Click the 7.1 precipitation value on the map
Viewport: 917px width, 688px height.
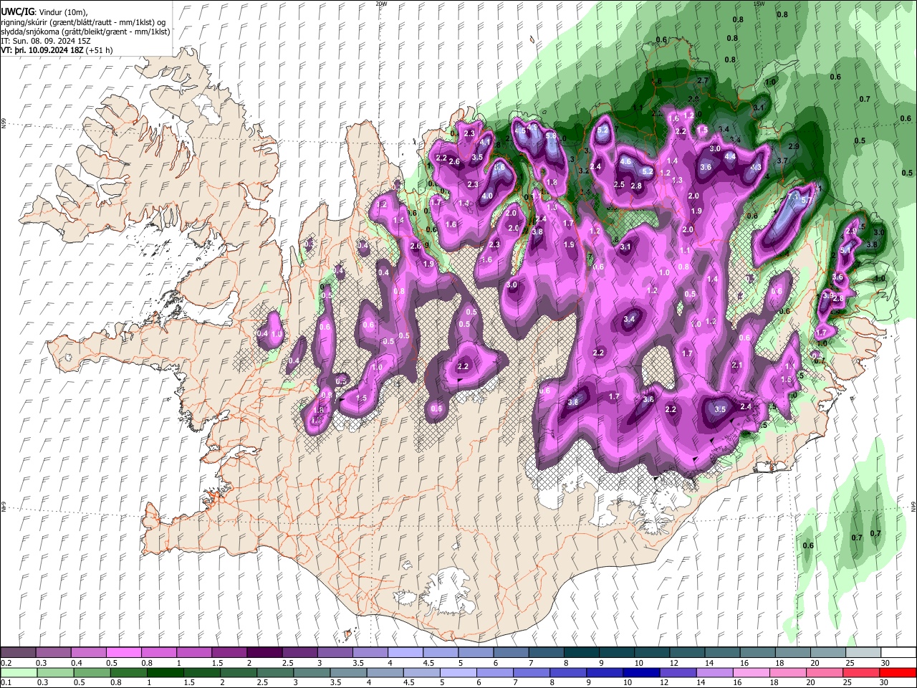(793, 196)
